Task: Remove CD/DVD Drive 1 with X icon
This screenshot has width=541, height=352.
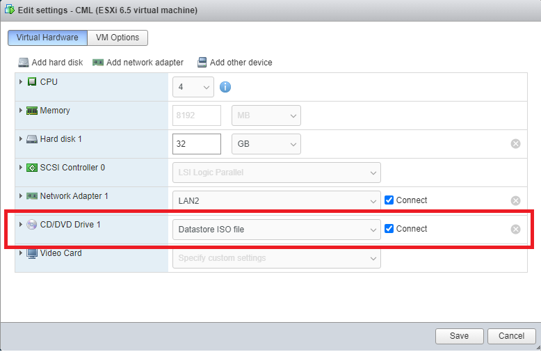Action: click(515, 230)
